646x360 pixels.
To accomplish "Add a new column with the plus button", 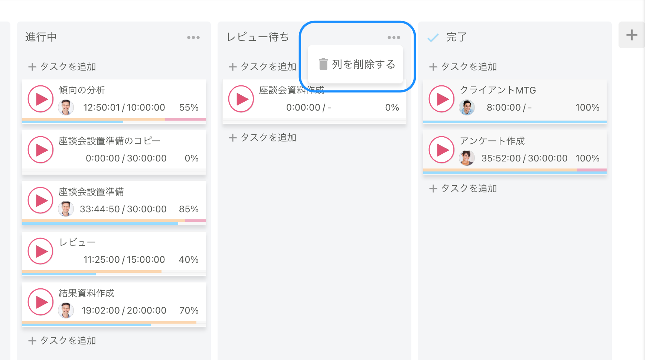I will (631, 35).
